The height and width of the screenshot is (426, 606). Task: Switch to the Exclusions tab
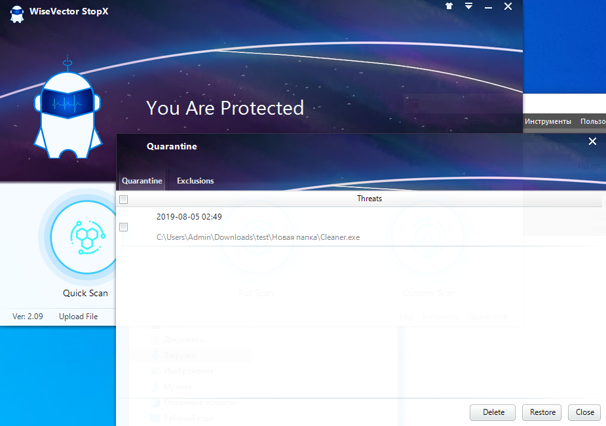pyautogui.click(x=195, y=180)
